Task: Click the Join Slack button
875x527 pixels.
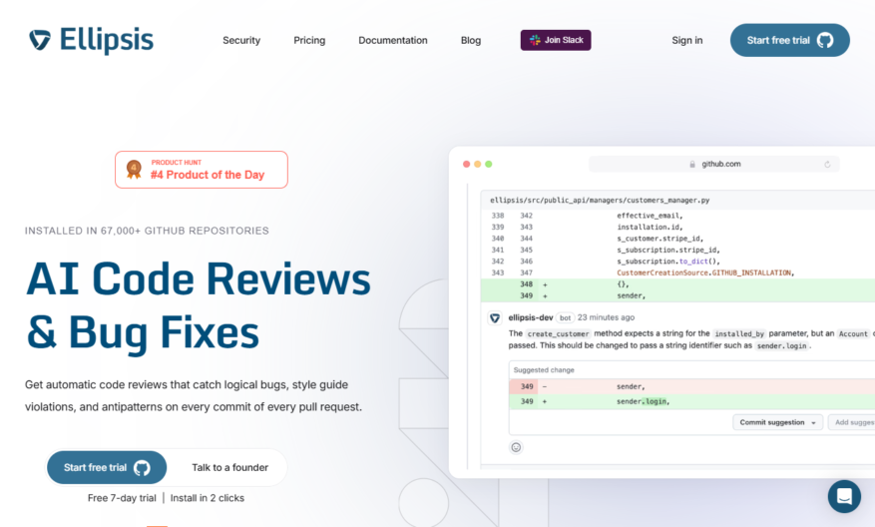Action: [x=556, y=40]
